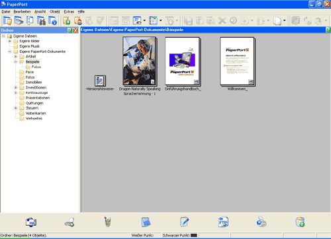331x239 pixels.
Task: Click the item info toolbar icon
Action: 52,21
